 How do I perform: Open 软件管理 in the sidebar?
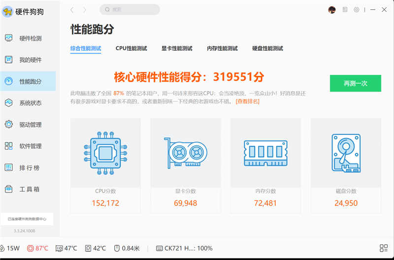tap(28, 146)
